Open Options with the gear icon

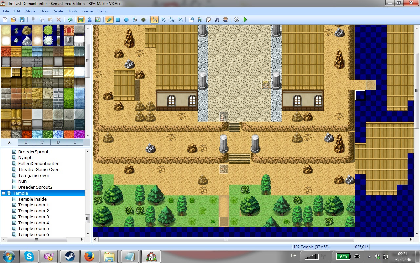click(x=237, y=20)
